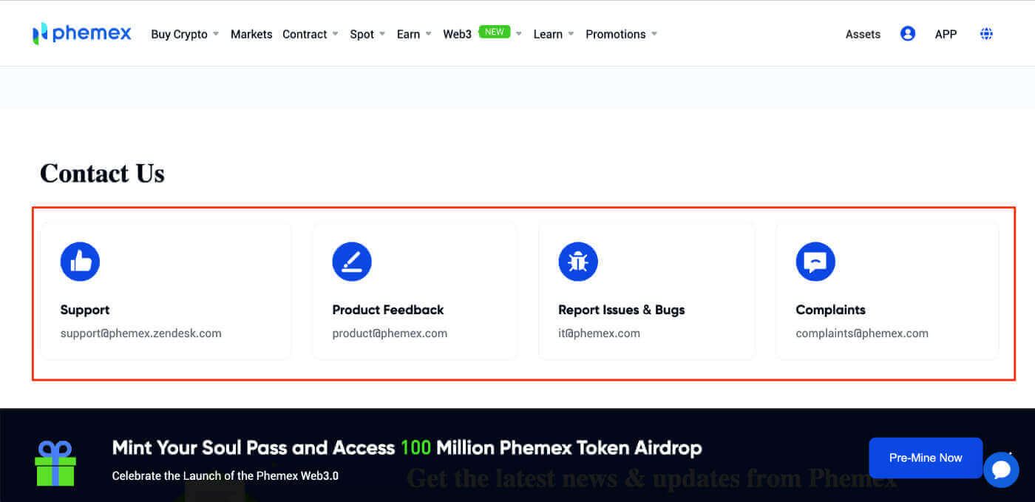Click the support@phemex.zendesk.com email address
Image resolution: width=1035 pixels, height=502 pixels.
click(140, 333)
